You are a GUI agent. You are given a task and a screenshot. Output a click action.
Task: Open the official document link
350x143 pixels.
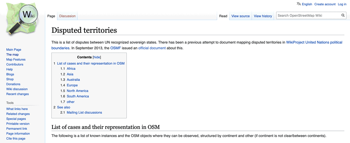click(152, 48)
